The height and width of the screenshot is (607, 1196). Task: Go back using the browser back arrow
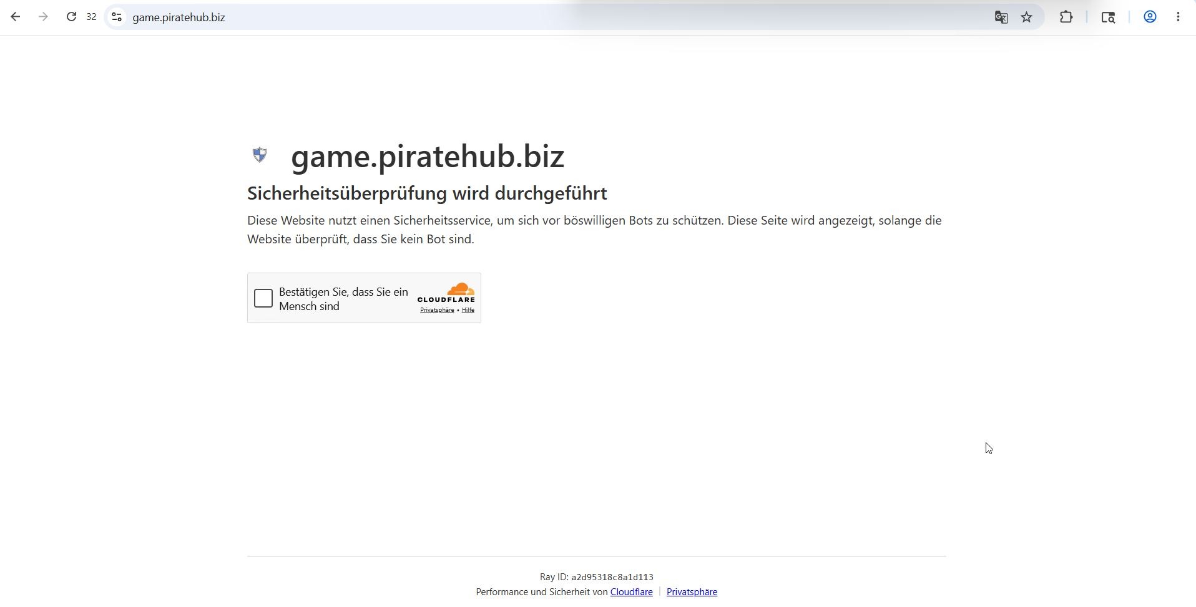(16, 17)
